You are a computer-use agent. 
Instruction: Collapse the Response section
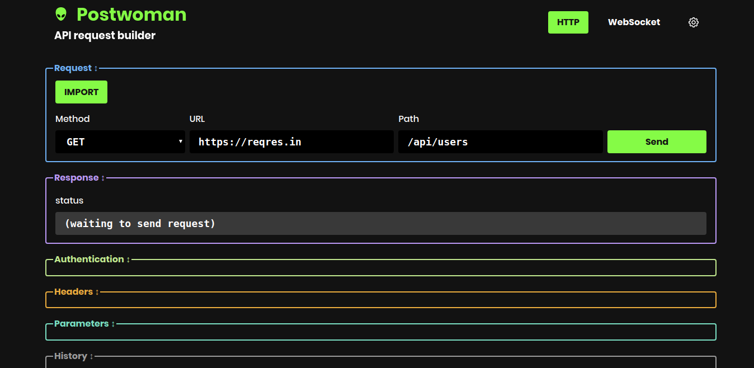79,178
